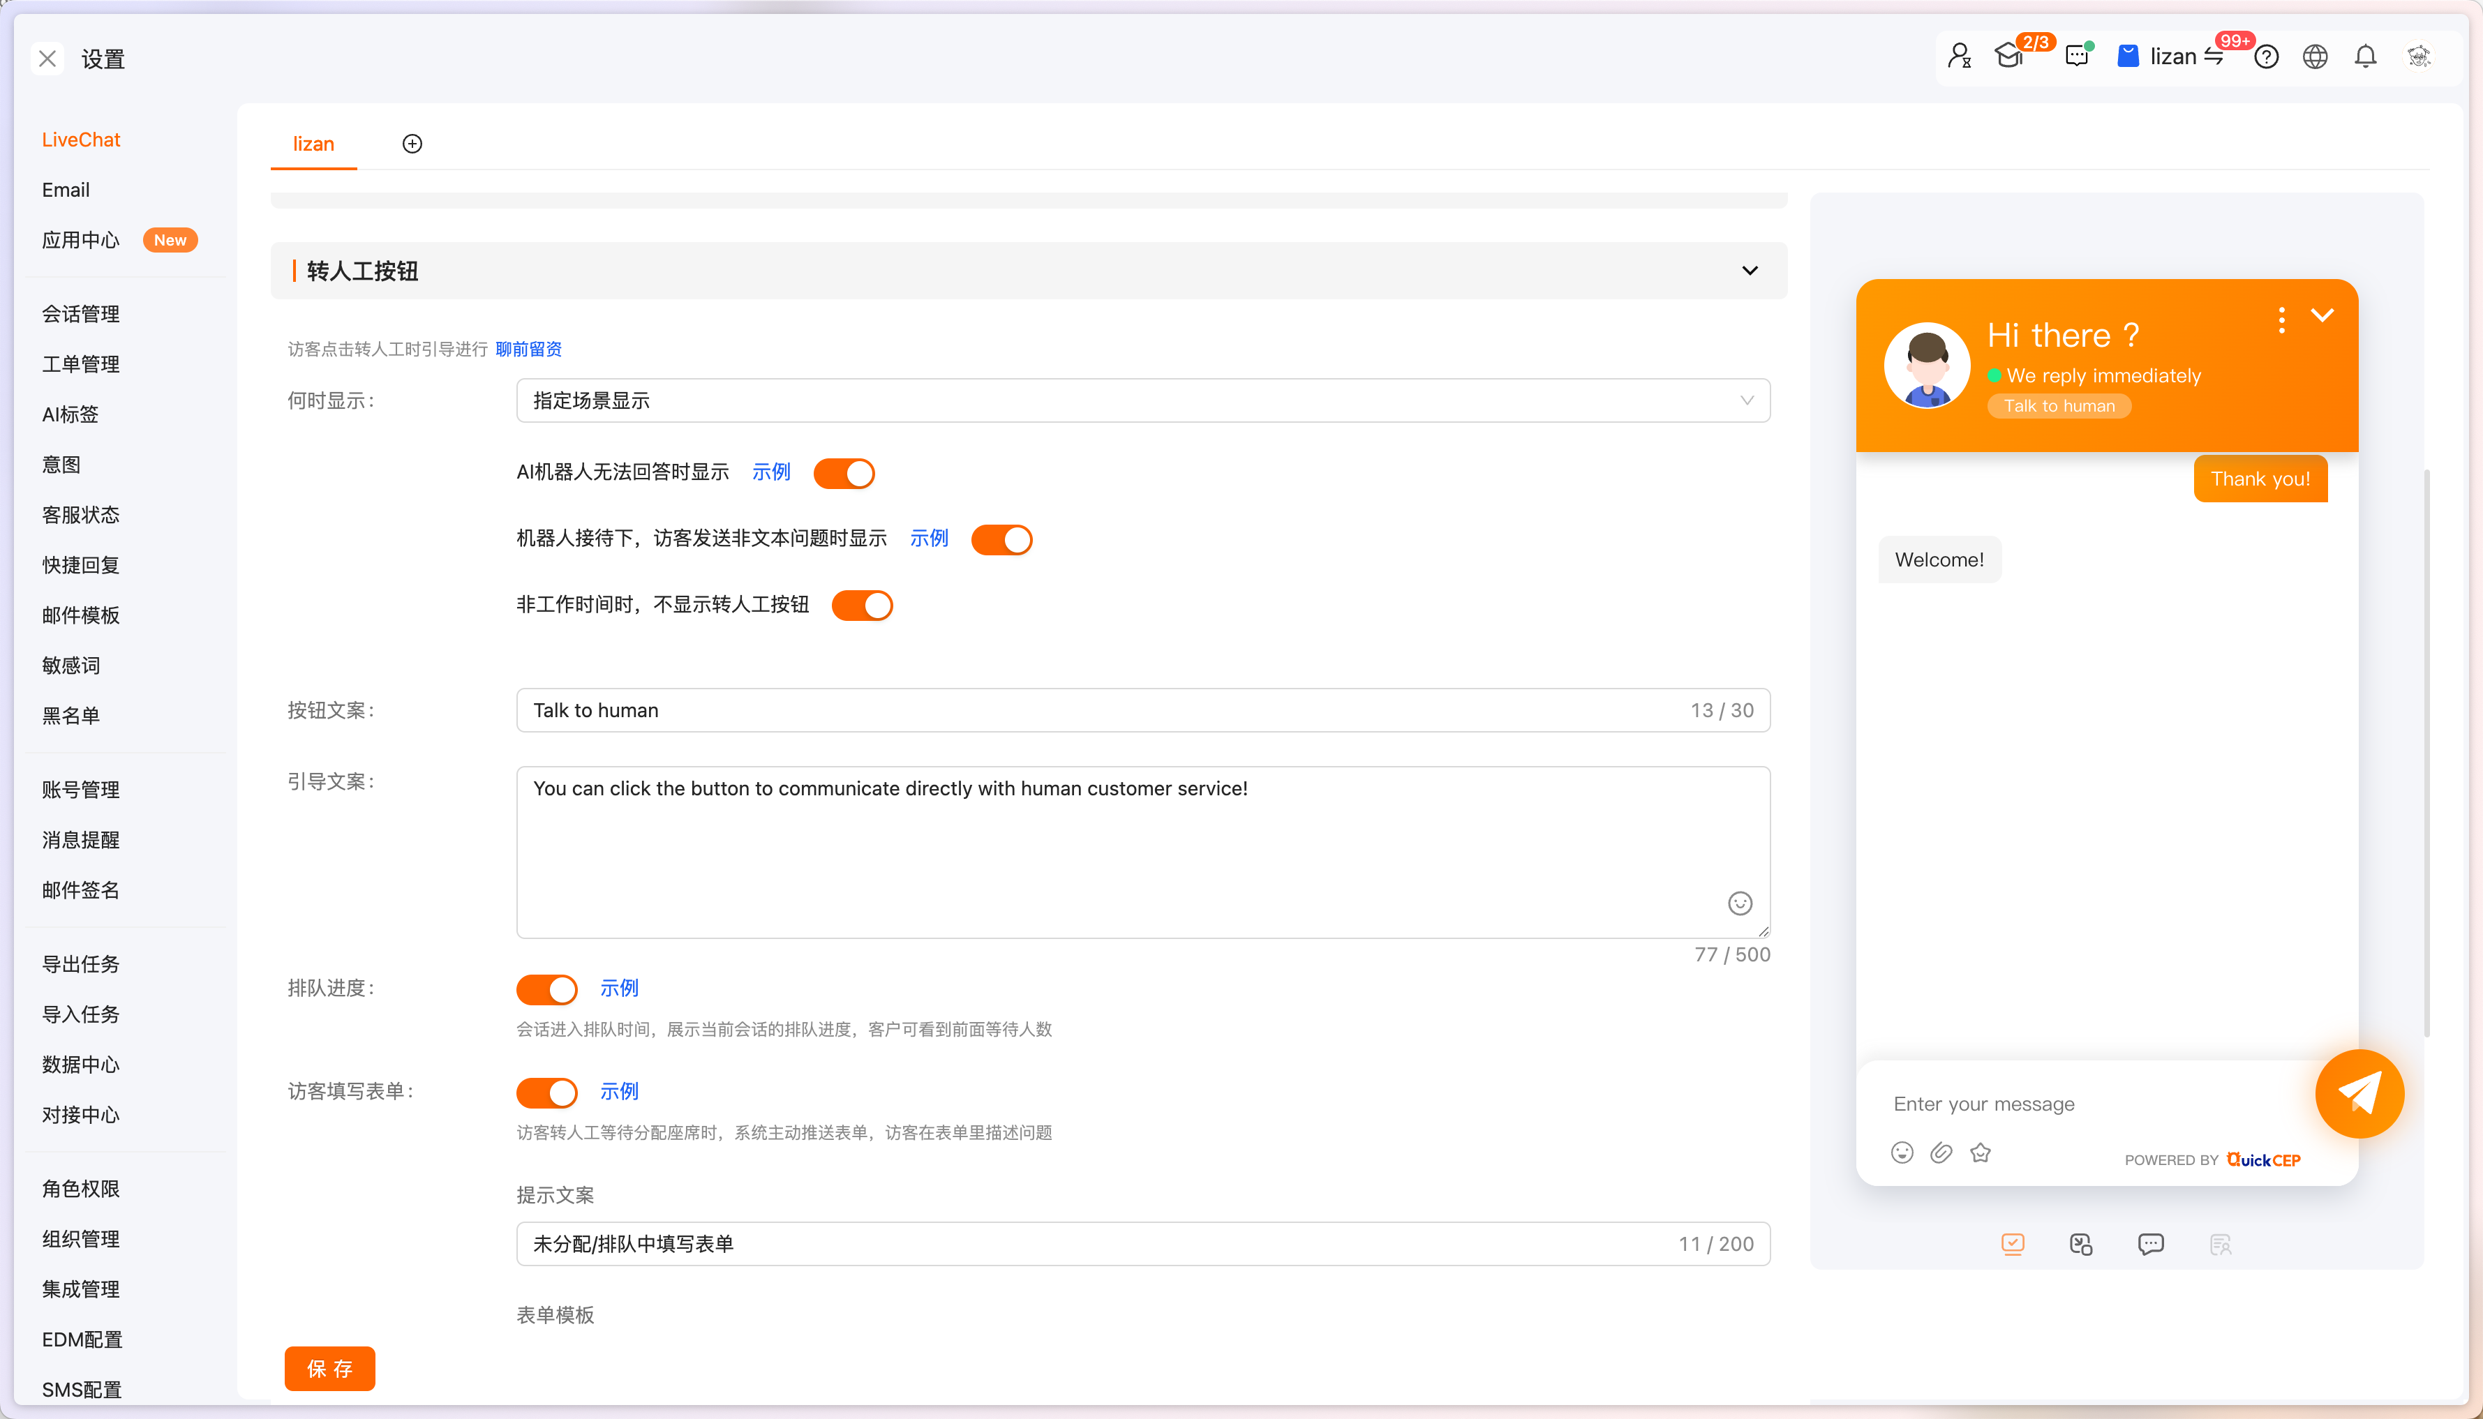
Task: Open the 何时显示 dropdown
Action: (1142, 400)
